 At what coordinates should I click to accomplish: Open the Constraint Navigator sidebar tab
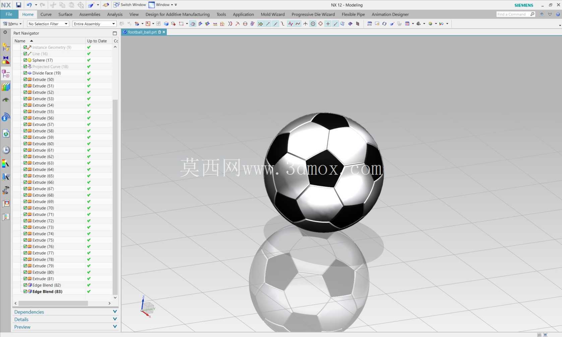pos(6,60)
